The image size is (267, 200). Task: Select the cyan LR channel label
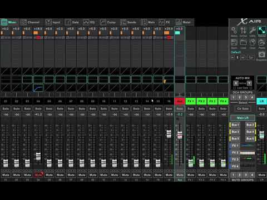261,101
